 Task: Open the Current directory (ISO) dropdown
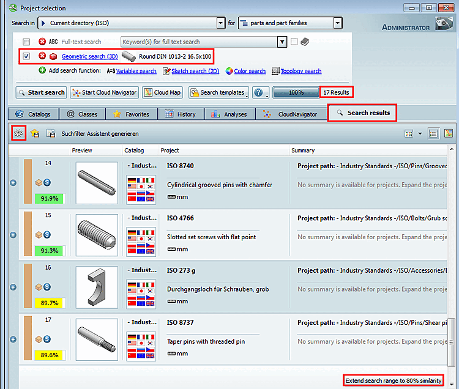click(221, 23)
